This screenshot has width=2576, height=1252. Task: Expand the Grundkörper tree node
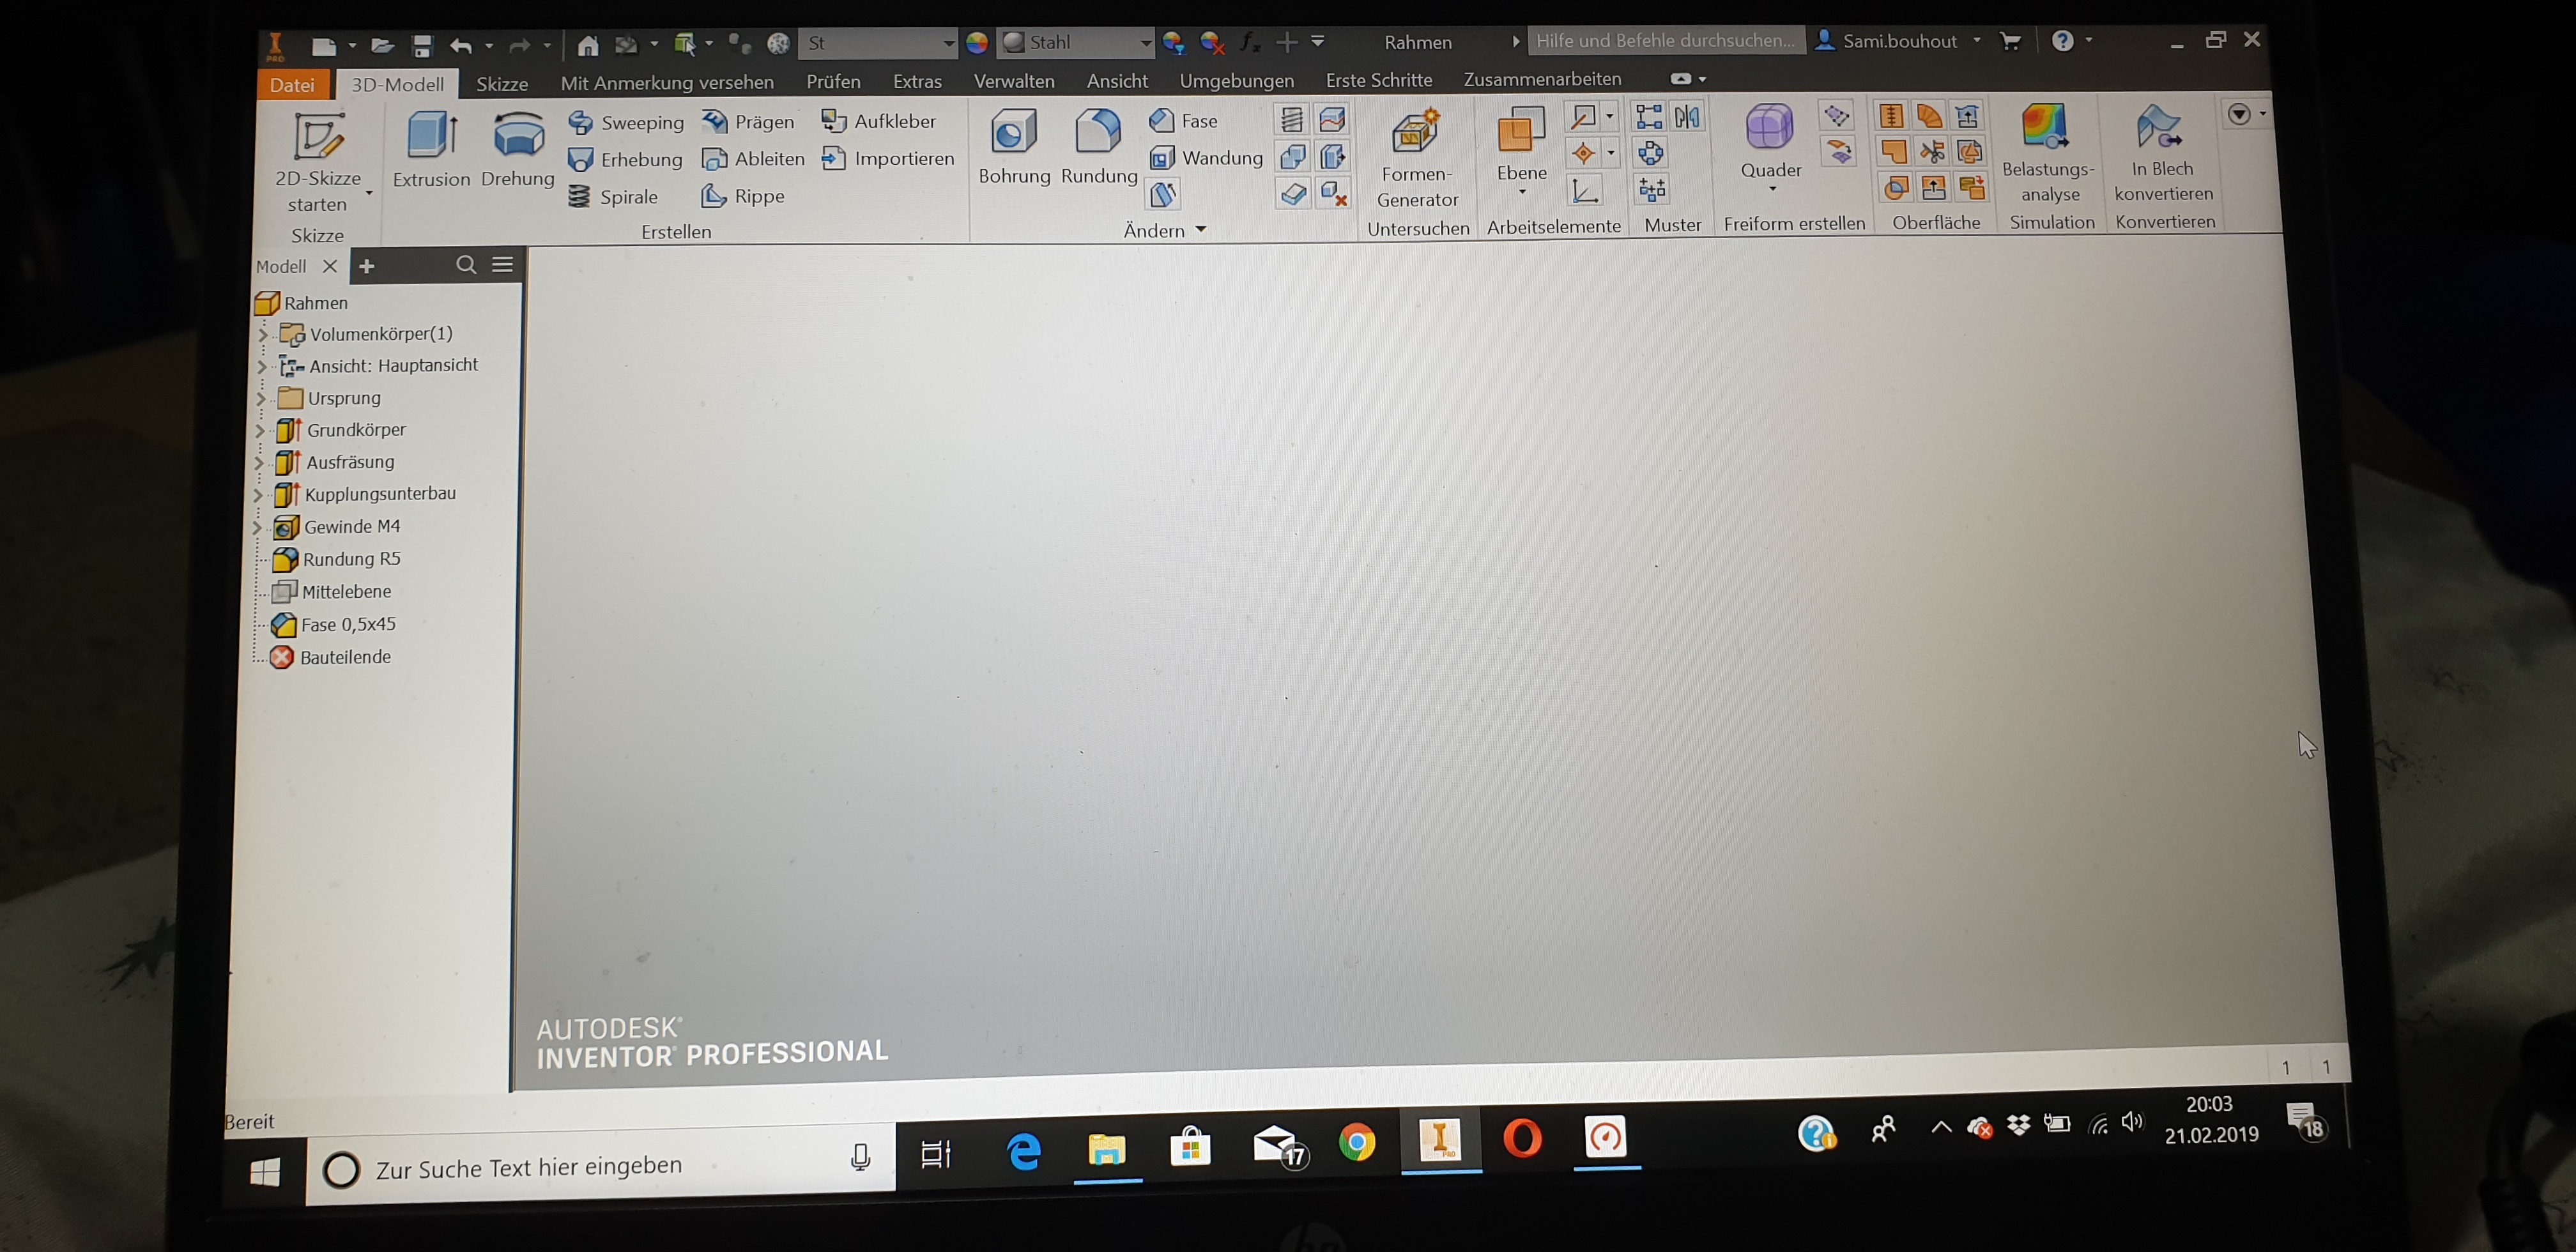pyautogui.click(x=260, y=431)
